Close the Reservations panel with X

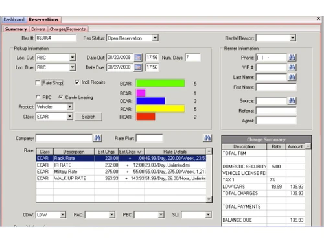(318, 19)
